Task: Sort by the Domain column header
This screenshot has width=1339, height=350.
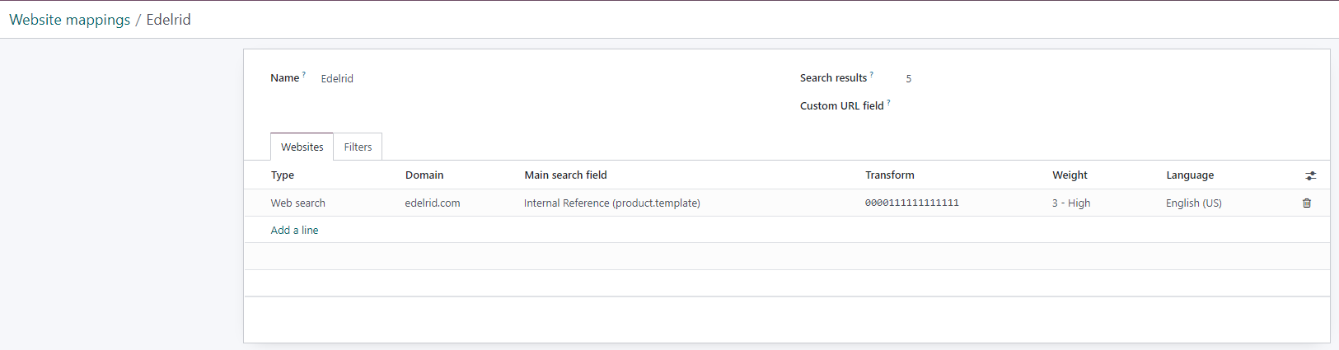Action: 424,175
